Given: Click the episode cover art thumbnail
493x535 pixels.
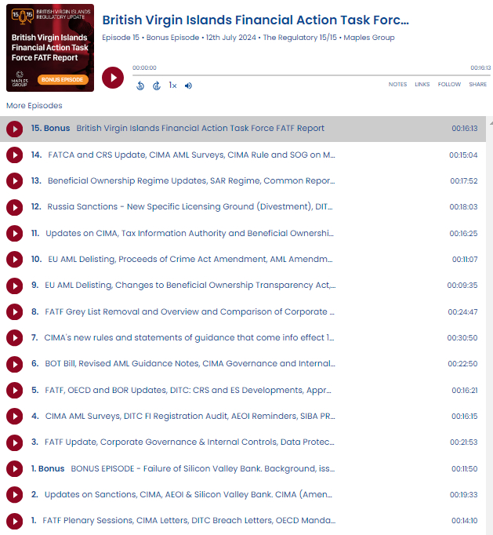Looking at the screenshot, I should (x=50, y=47).
